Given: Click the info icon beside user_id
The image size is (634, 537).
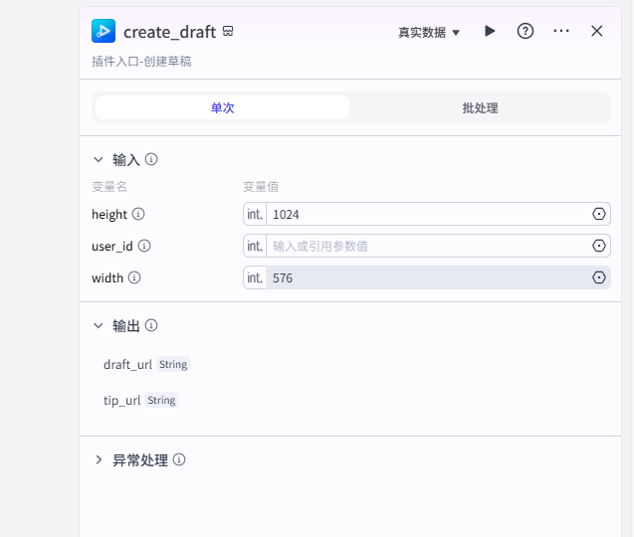Looking at the screenshot, I should point(144,246).
